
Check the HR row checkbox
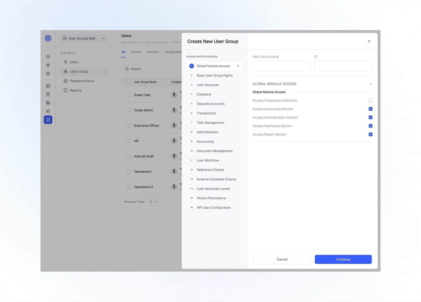pos(129,141)
